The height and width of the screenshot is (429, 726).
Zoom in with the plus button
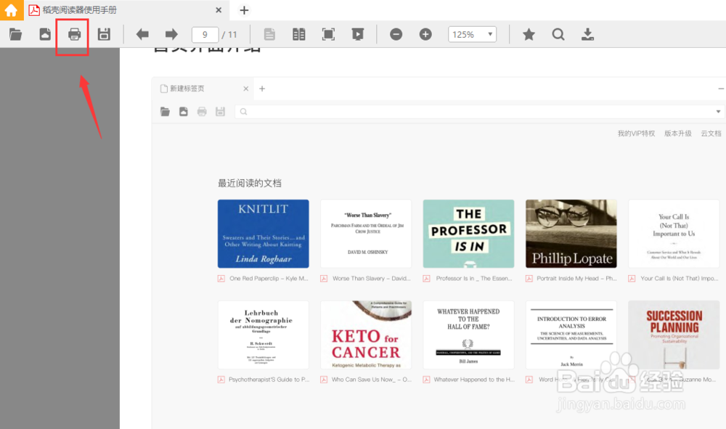pos(425,34)
